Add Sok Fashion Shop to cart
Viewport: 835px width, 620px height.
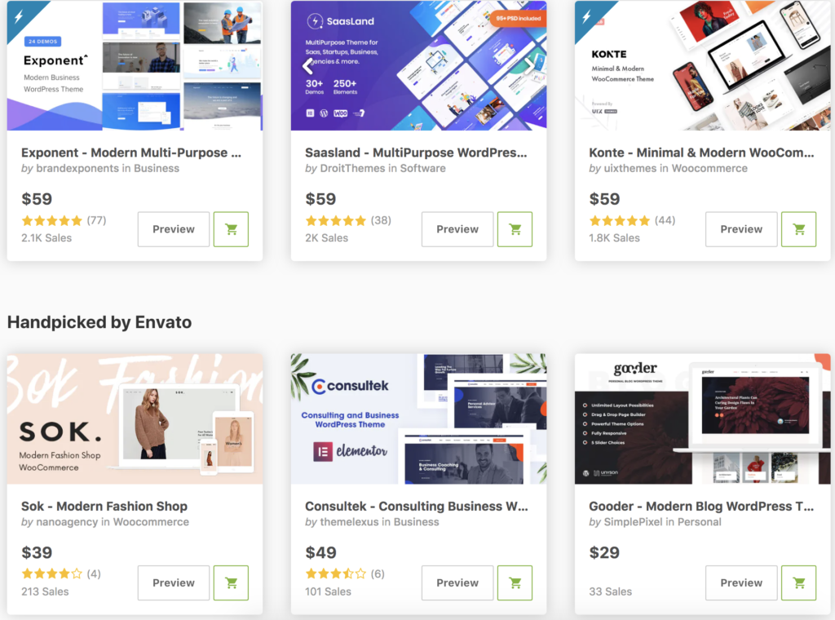click(231, 582)
